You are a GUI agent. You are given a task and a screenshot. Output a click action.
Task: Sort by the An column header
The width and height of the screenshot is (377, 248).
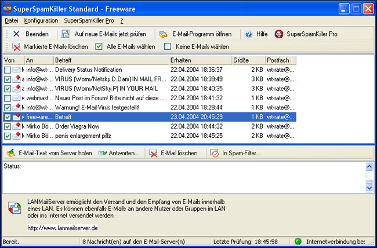[x=39, y=60]
